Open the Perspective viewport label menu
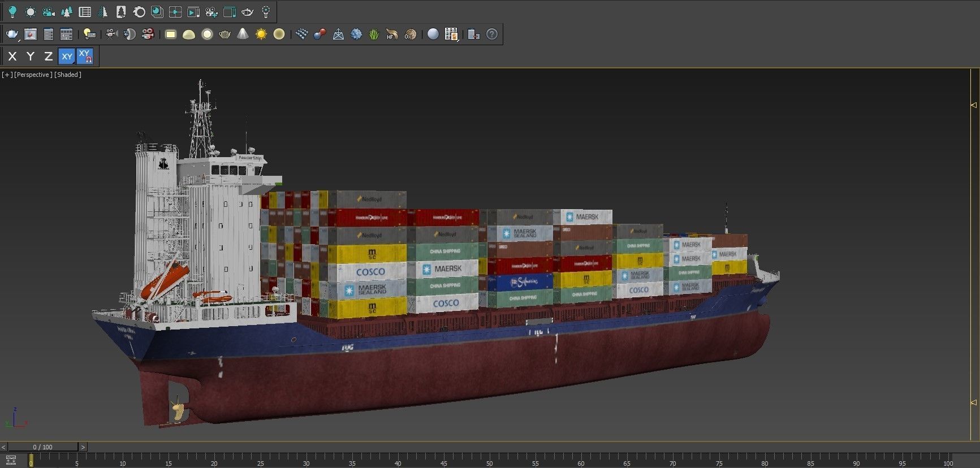Screen dimensions: 980x468 point(33,75)
